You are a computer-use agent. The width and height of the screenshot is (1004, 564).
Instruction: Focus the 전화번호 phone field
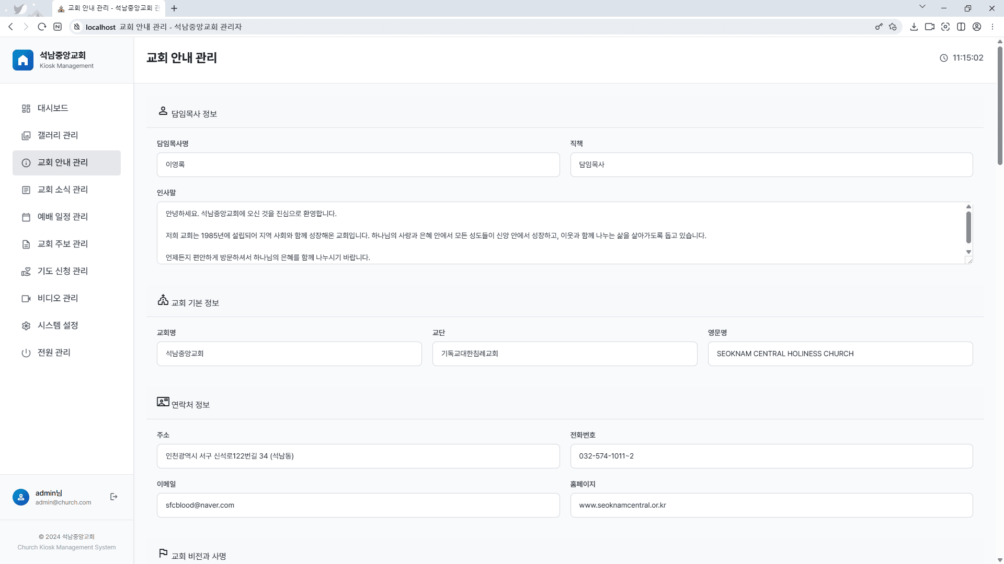tap(771, 456)
